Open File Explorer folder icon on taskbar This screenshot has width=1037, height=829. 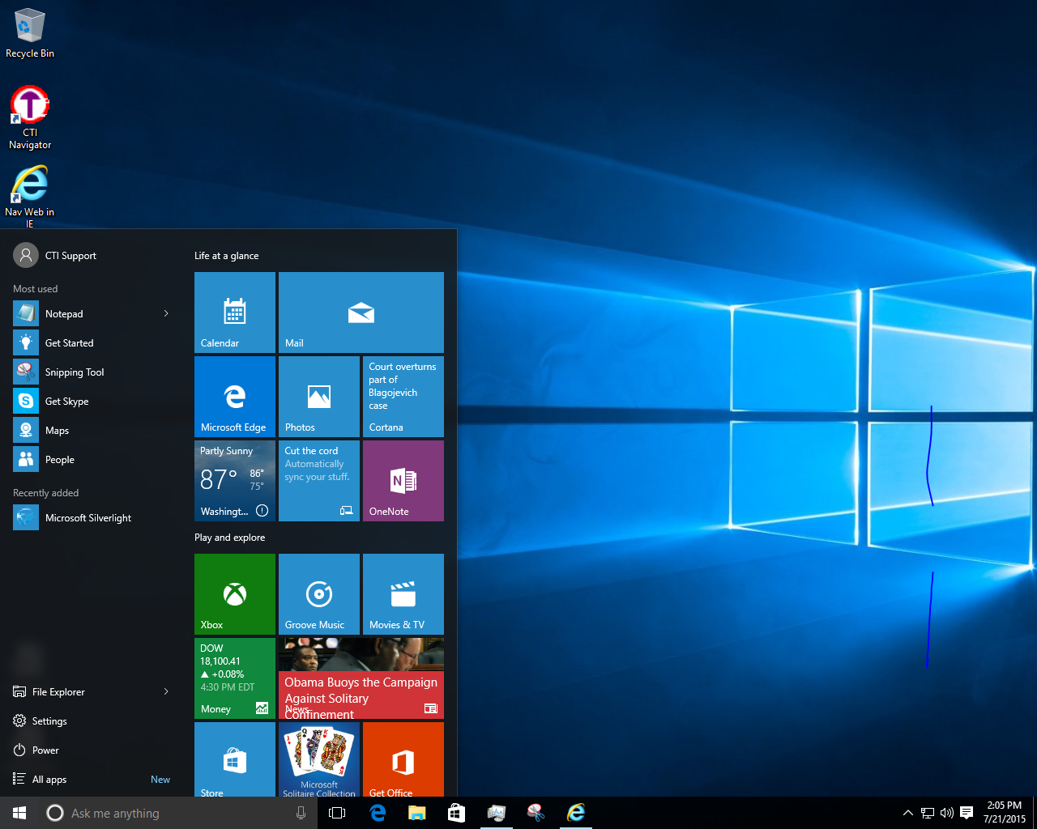(416, 813)
